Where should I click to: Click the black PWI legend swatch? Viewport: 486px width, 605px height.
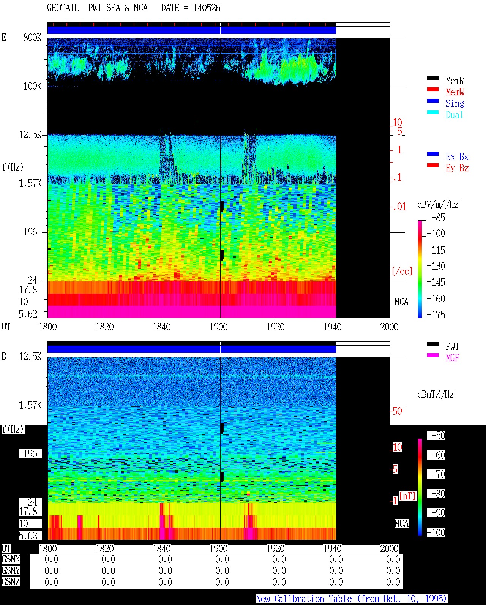click(x=433, y=344)
